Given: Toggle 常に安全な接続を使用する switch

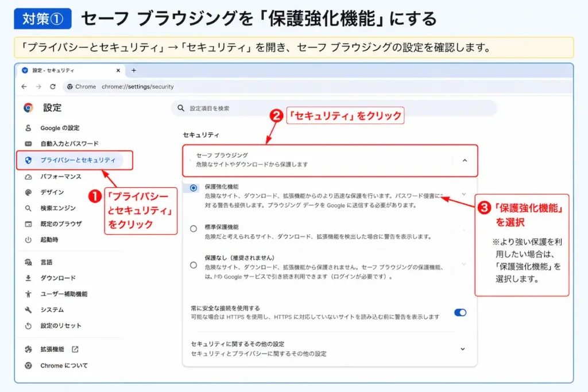Looking at the screenshot, I should pyautogui.click(x=460, y=313).
